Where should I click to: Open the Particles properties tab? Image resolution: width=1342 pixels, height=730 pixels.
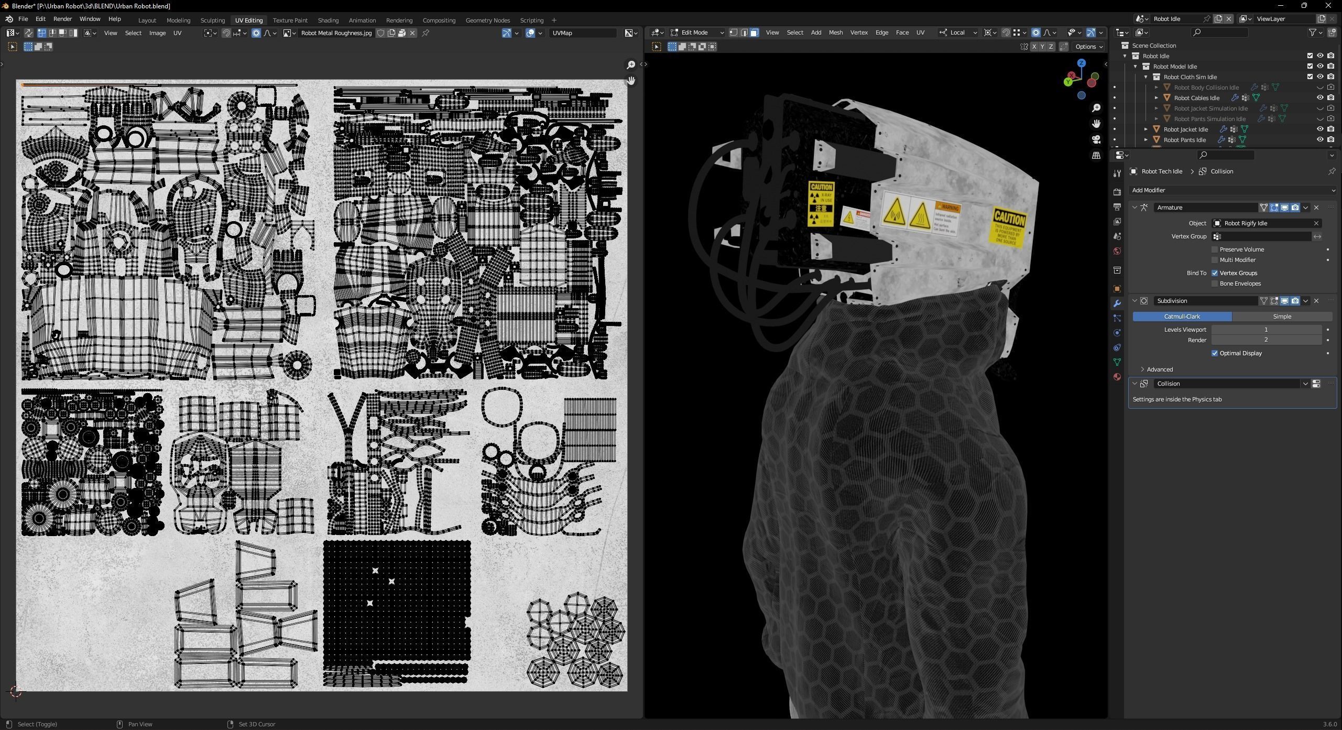pos(1117,318)
